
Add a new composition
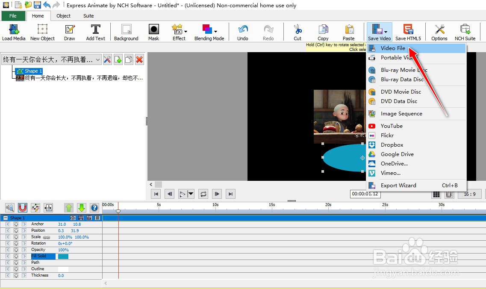click(x=118, y=59)
